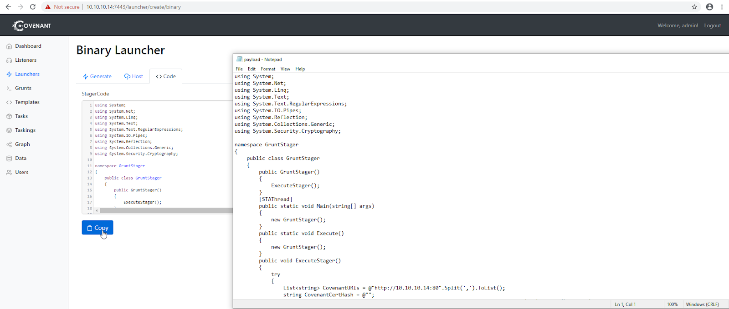Click the browser address bar URL

133,7
